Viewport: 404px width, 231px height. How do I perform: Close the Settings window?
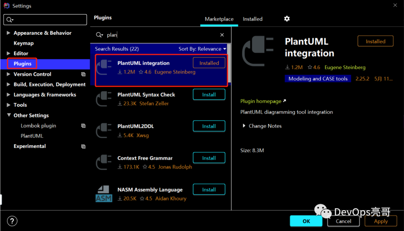click(395, 5)
